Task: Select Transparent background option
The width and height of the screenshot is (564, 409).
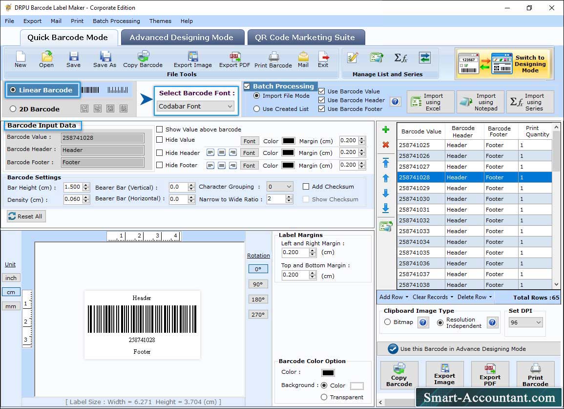Action: (x=324, y=397)
